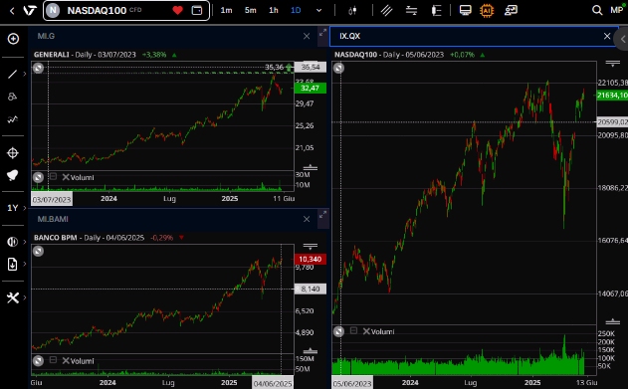Image resolution: width=628 pixels, height=389 pixels.
Task: Switch to 1m timeframe
Action: point(226,10)
